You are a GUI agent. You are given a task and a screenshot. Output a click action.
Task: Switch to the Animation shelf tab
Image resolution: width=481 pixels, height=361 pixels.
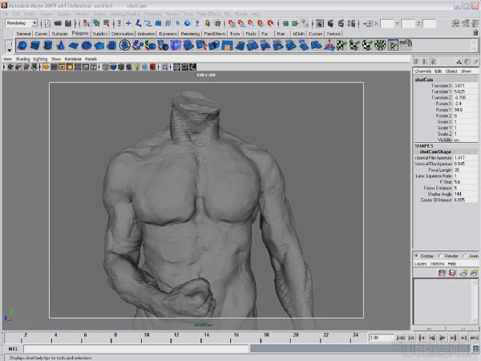pos(146,34)
